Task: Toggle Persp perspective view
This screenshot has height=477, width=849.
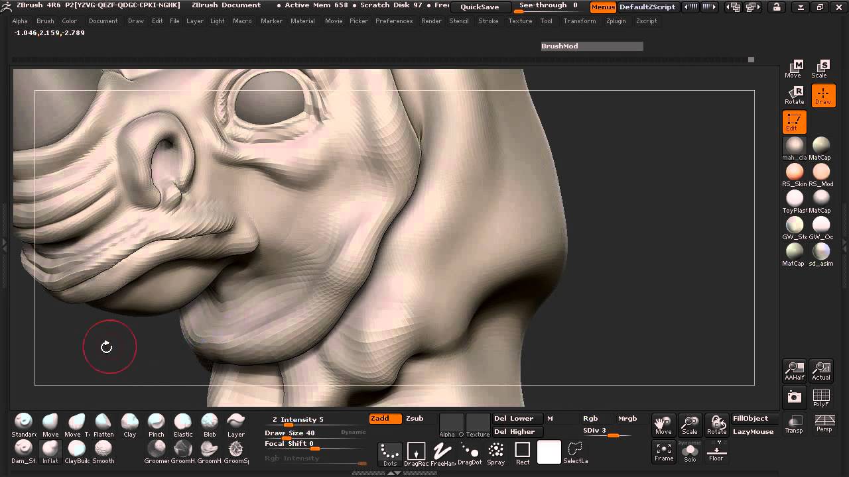Action: [x=824, y=424]
